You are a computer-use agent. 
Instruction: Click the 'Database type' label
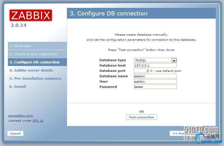coord(113,60)
